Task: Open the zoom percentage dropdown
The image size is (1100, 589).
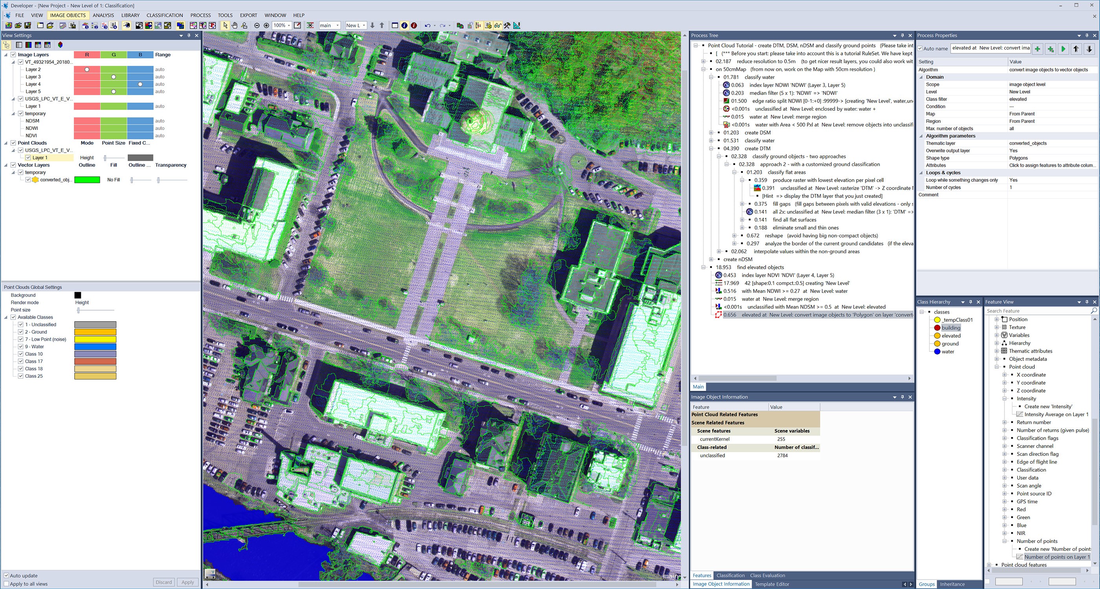Action: [x=289, y=25]
